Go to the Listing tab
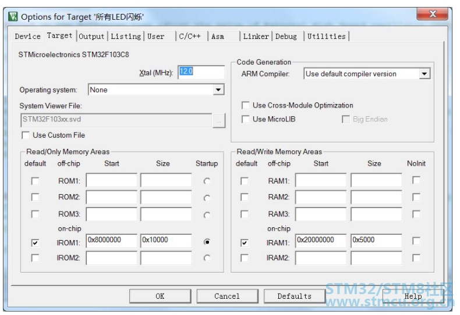 click(126, 36)
